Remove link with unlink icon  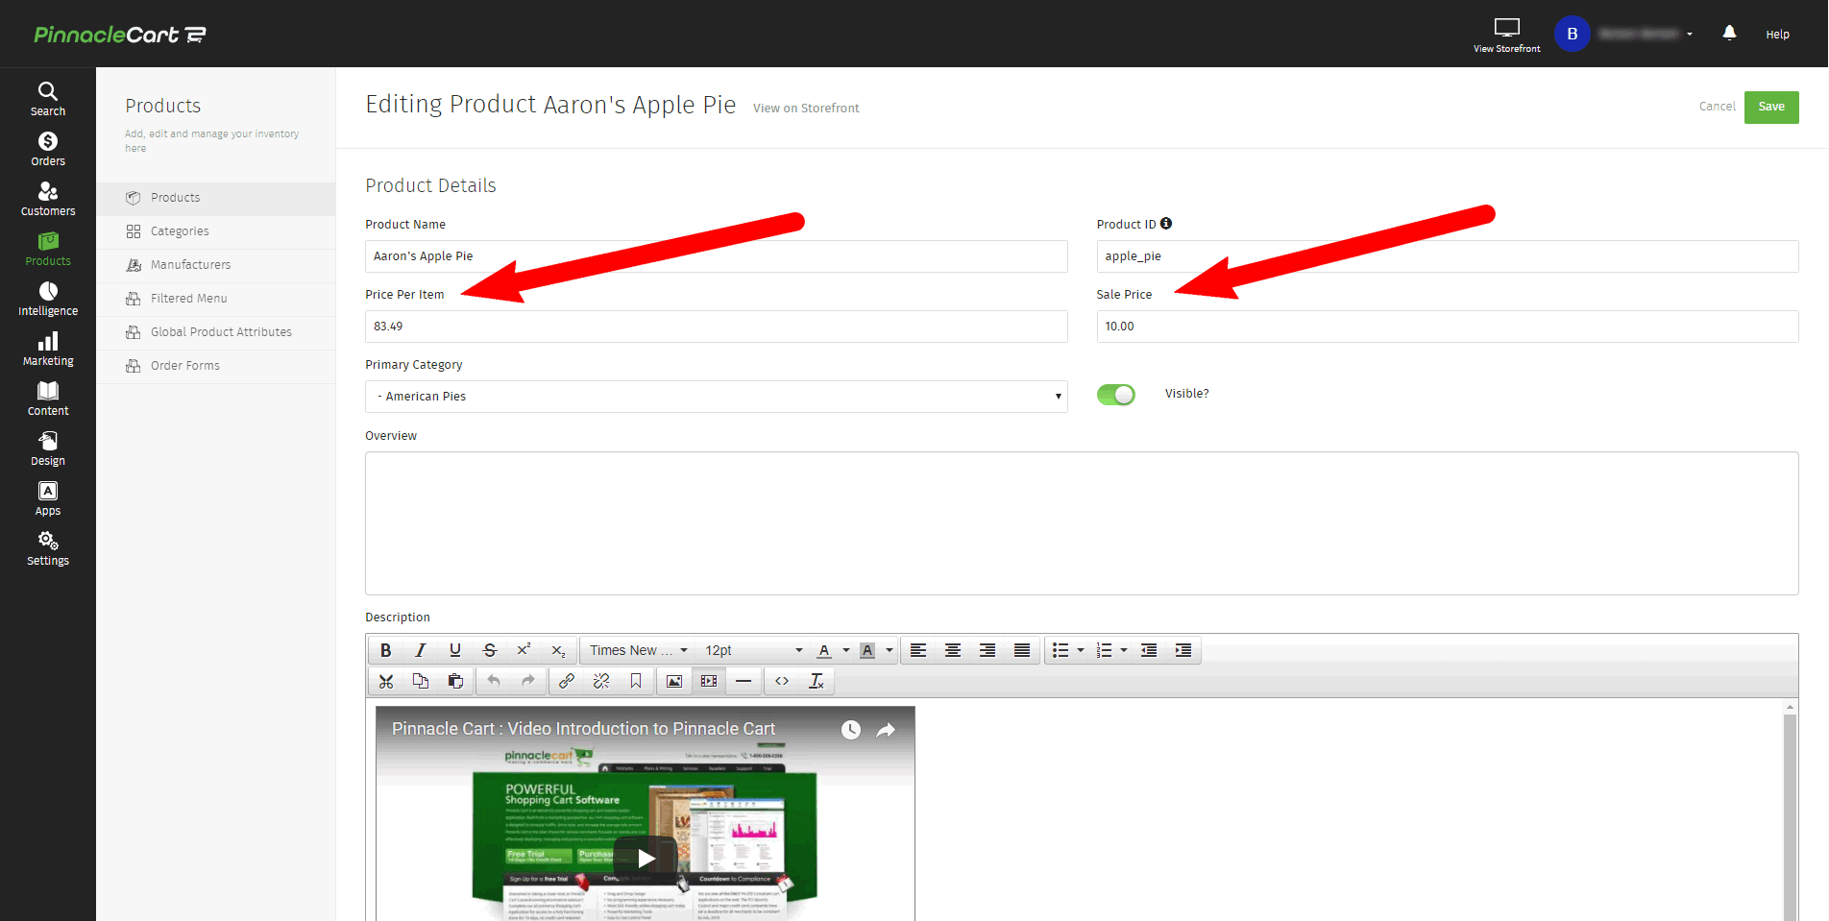(x=601, y=681)
